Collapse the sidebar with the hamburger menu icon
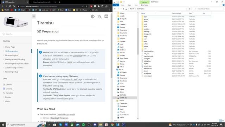Screen dimensions: 225x127 tap(34, 17)
